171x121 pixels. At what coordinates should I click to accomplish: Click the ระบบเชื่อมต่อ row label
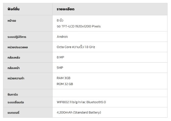pyautogui.click(x=16, y=102)
